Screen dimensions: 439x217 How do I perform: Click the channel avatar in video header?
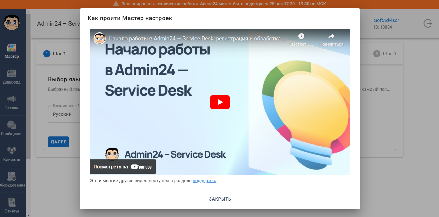pyautogui.click(x=100, y=38)
